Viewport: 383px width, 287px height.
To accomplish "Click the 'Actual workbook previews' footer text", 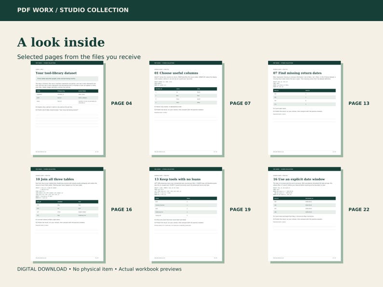I will [150, 269].
